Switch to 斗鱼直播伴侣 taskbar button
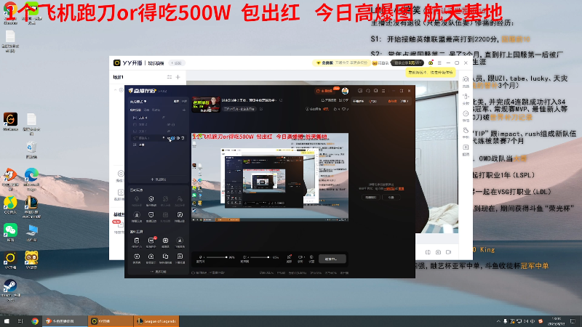582x327 pixels. pyautogui.click(x=65, y=321)
